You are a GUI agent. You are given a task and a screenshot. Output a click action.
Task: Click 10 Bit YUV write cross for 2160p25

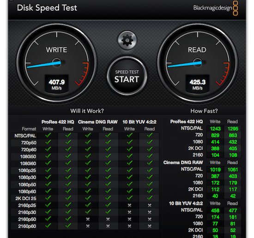click(129, 205)
